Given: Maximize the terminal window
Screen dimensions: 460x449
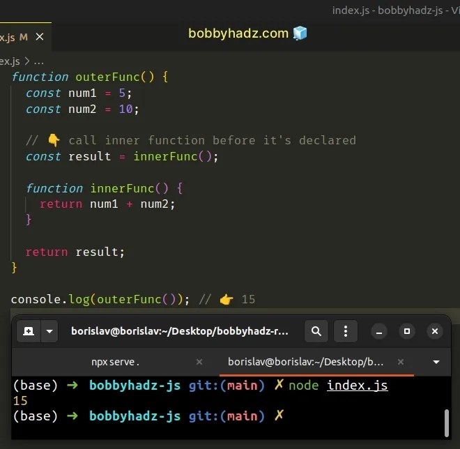Looking at the screenshot, I should [407, 332].
